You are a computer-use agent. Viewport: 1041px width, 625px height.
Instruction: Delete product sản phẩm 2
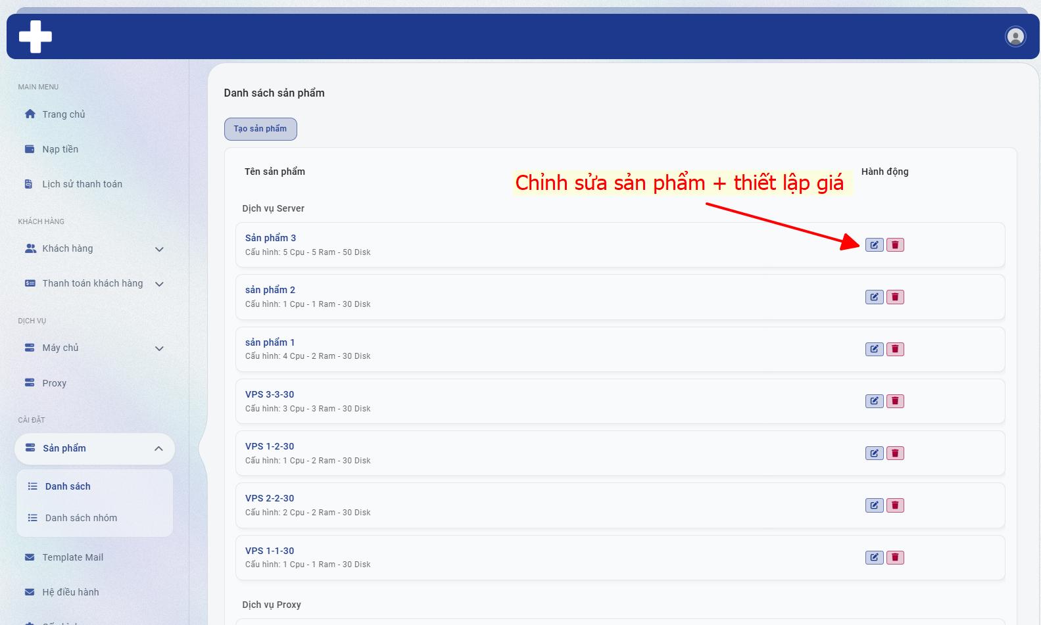(895, 297)
